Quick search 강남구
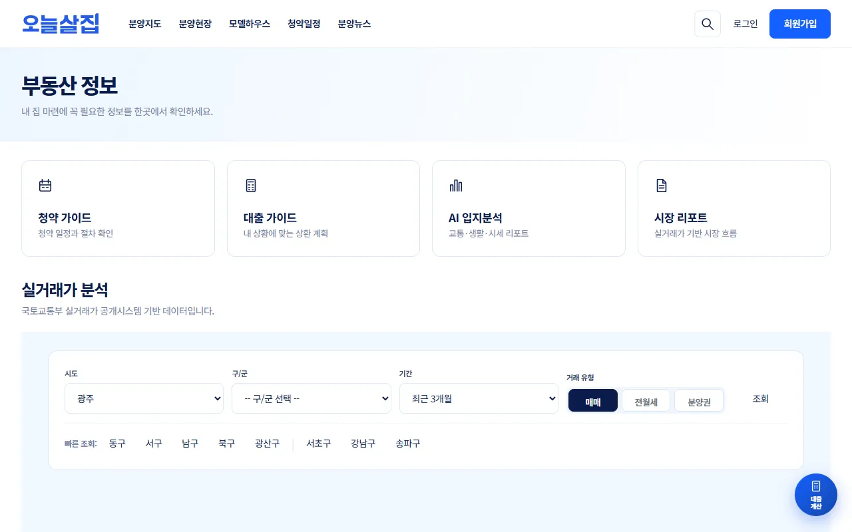The width and height of the screenshot is (852, 532). click(363, 444)
